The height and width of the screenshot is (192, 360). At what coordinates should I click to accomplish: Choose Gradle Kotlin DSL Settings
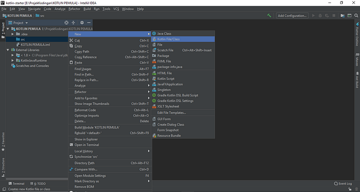tap(183, 101)
